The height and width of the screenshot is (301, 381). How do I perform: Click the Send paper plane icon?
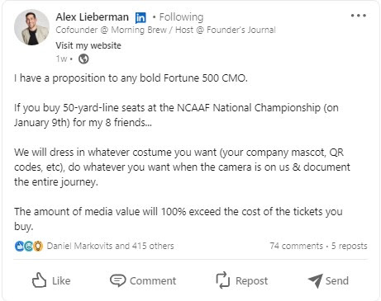pos(316,280)
